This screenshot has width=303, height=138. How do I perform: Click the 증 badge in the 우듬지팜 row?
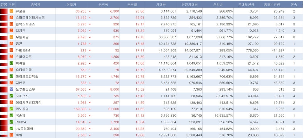pos(11,37)
